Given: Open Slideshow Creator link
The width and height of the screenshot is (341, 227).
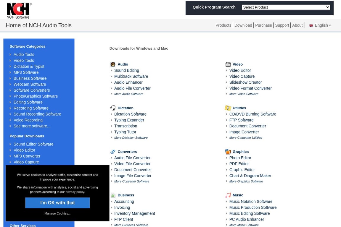Looking at the screenshot, I should click(x=245, y=82).
